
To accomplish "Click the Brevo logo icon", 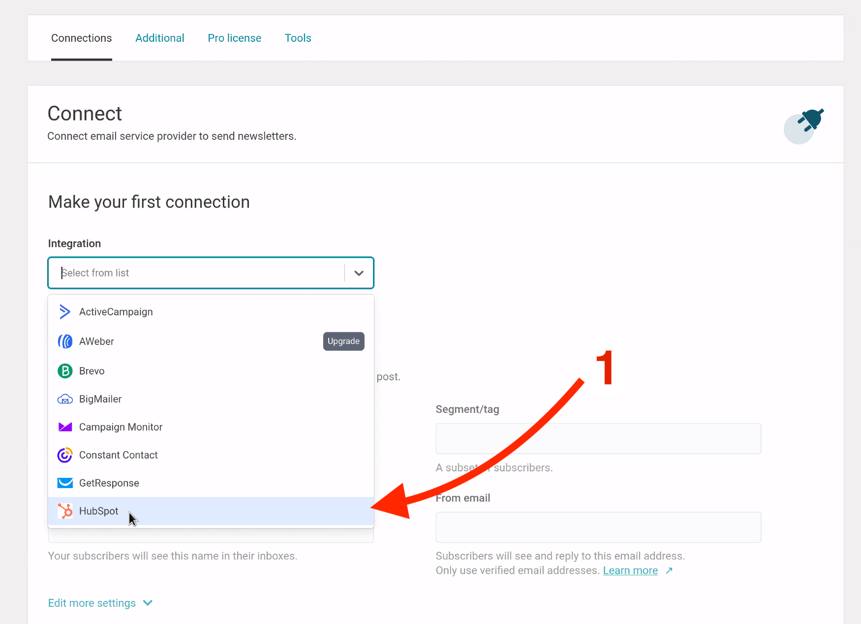I will pos(65,371).
